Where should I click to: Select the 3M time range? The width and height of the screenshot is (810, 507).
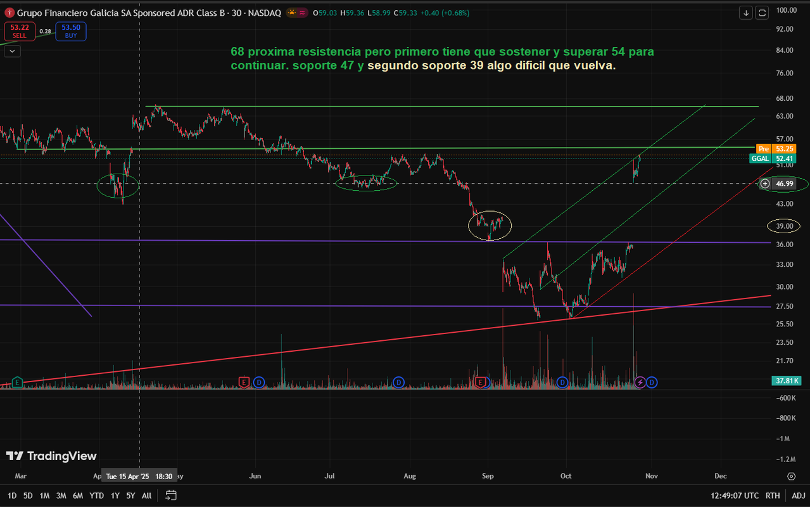(61, 496)
